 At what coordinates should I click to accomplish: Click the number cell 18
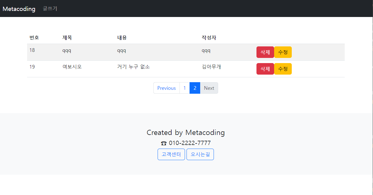32,50
